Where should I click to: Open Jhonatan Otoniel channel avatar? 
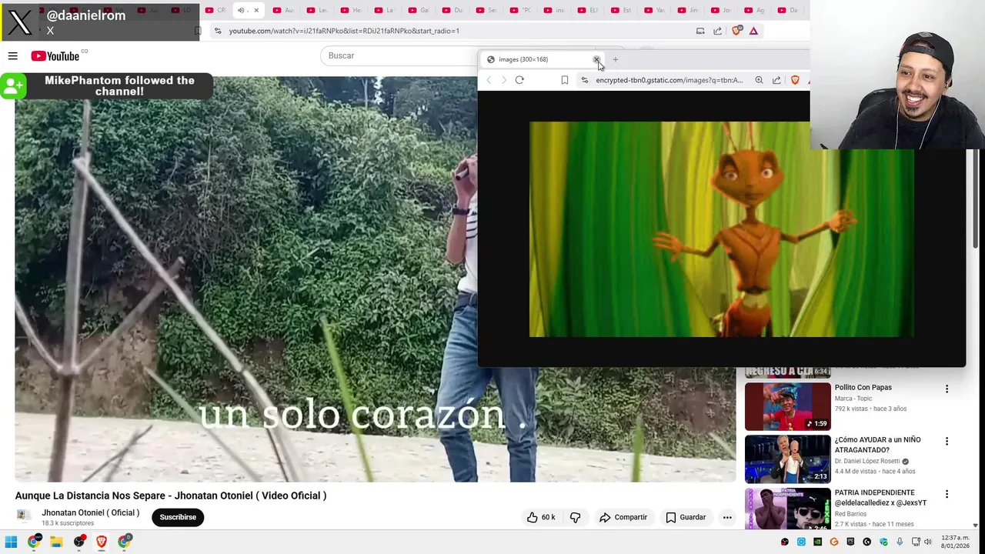click(x=25, y=516)
